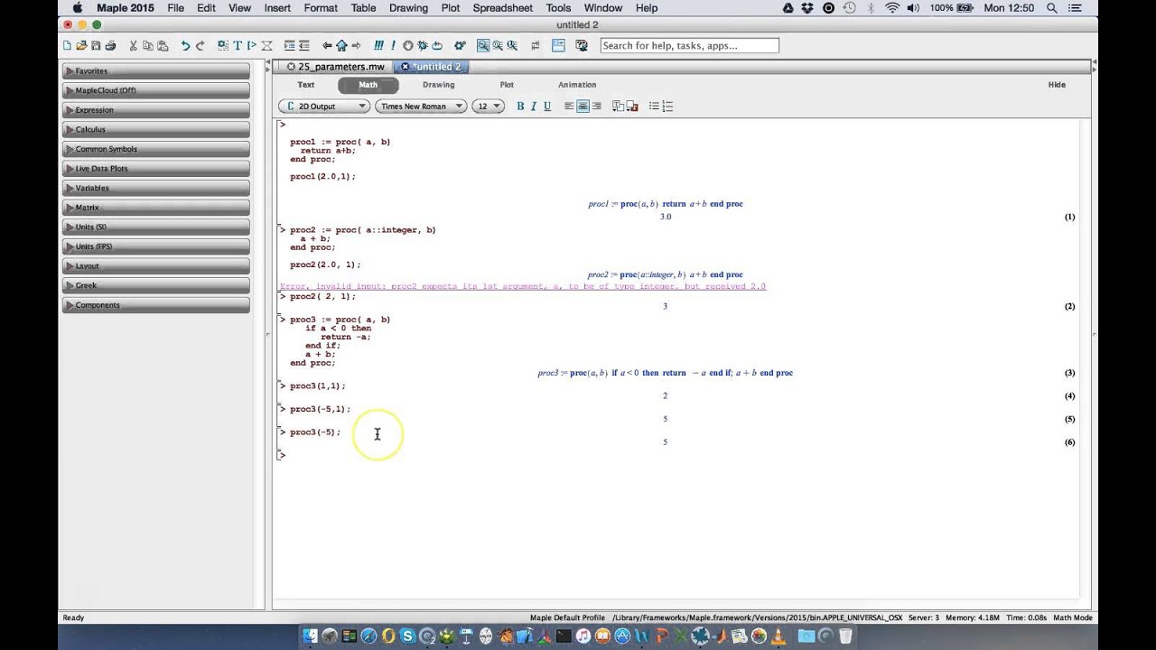Expand the MapleCloud (Off) palette
Screen dimensions: 1156x650
pyautogui.click(x=156, y=90)
